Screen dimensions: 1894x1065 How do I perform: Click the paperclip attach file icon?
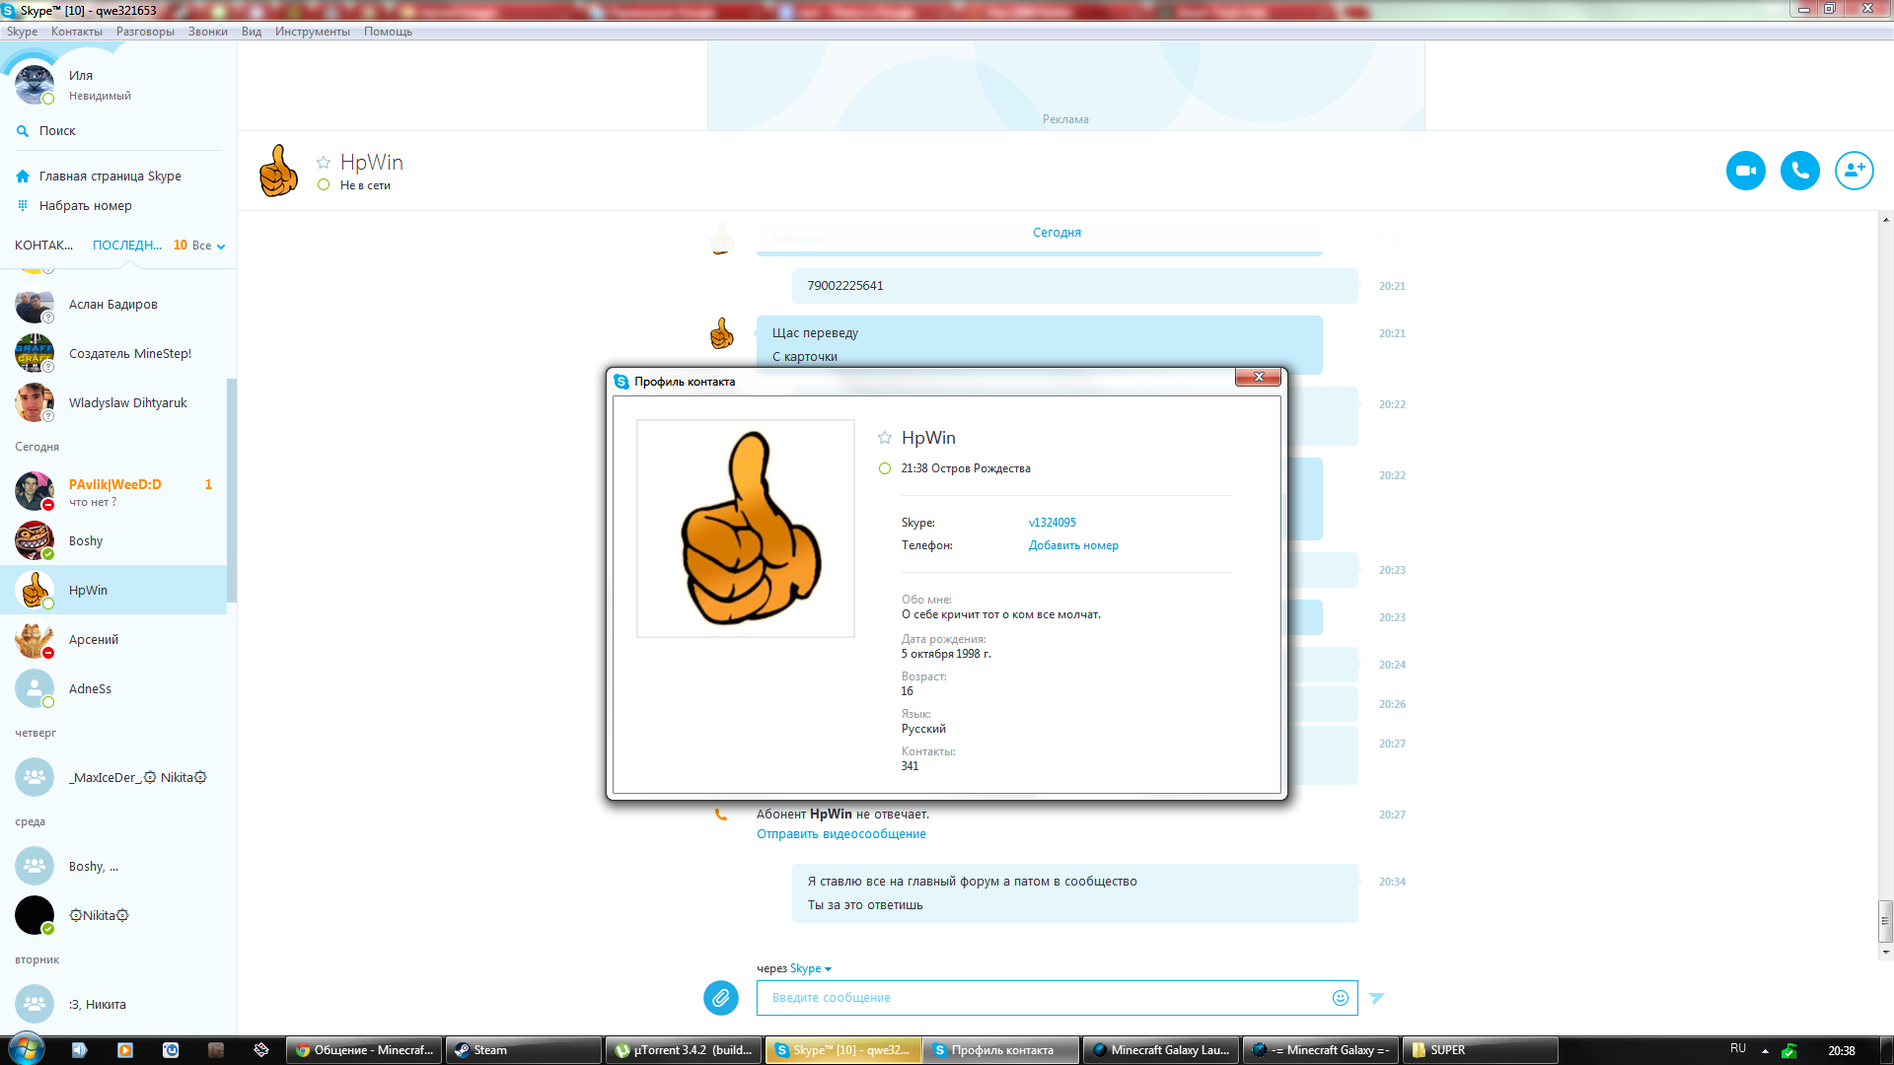pos(721,998)
